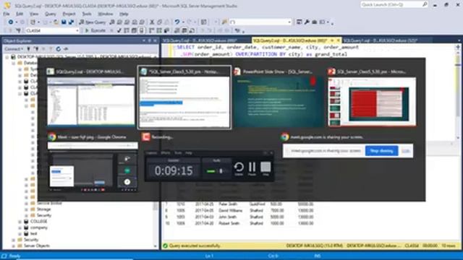
Task: Expand the Service Broker folder node
Action: coord(26,203)
